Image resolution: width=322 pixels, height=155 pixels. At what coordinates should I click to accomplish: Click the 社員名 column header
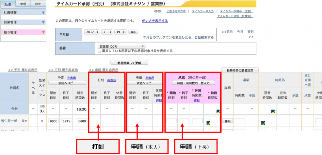click(x=14, y=88)
